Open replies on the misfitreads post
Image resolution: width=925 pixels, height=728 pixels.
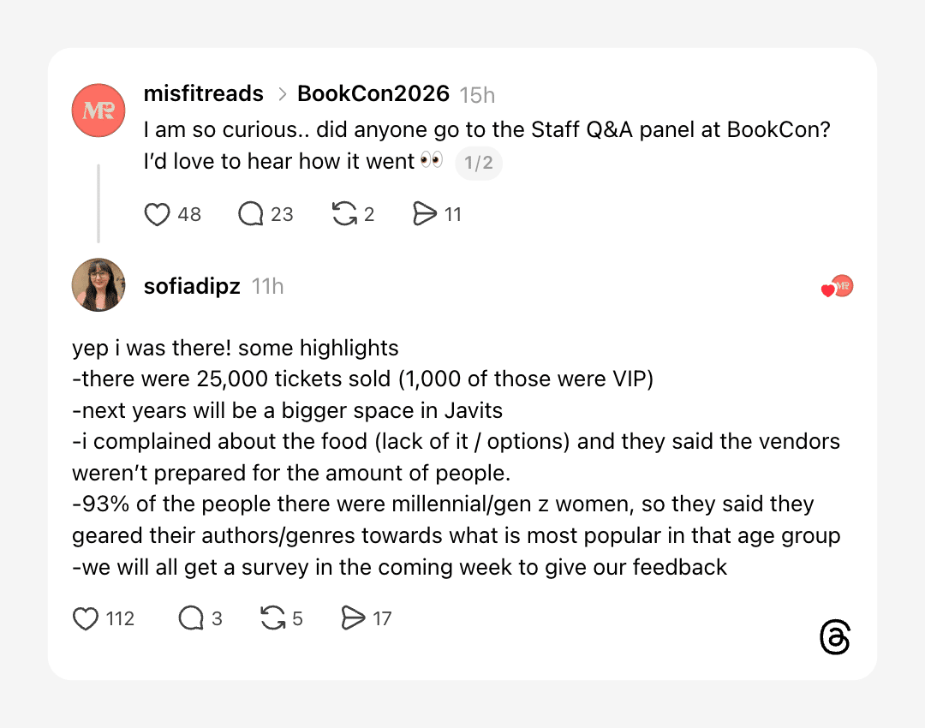click(250, 214)
